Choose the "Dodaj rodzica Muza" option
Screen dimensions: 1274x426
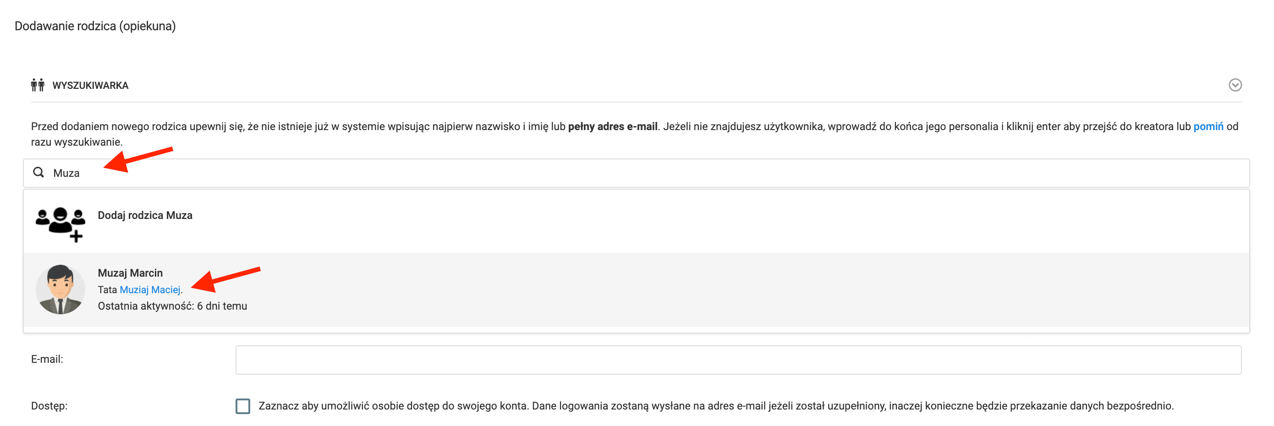point(145,215)
